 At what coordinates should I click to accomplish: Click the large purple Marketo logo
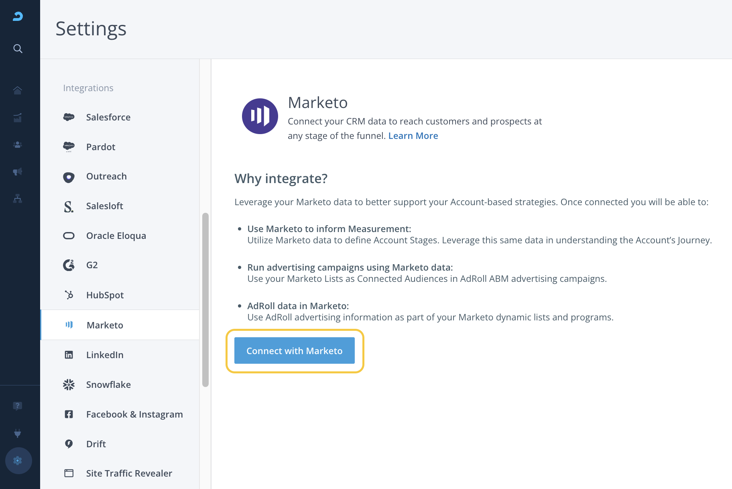pos(260,116)
